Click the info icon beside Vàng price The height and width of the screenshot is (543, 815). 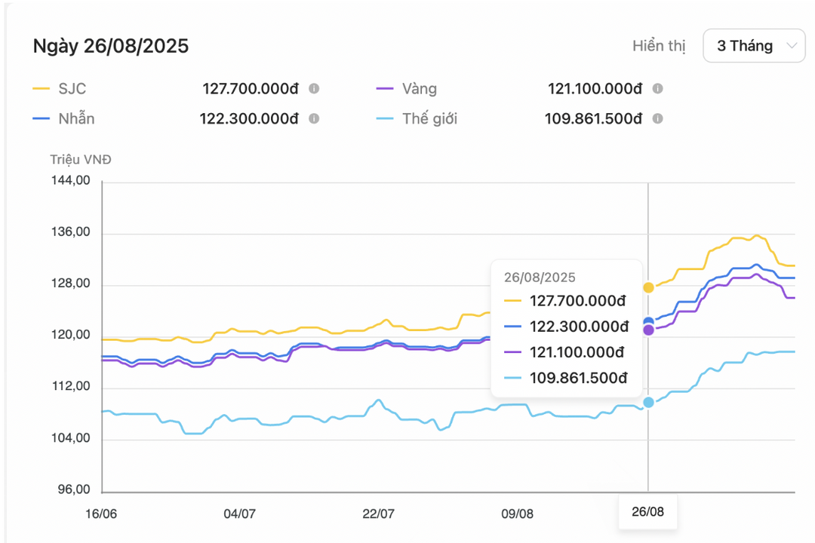coord(657,89)
